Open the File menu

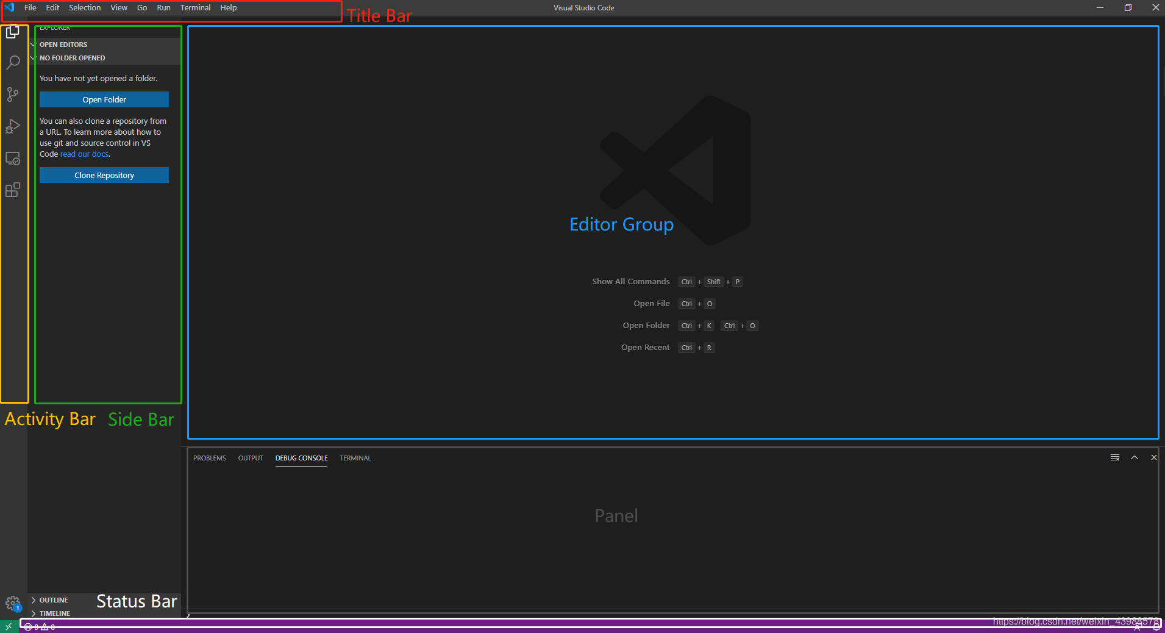(x=30, y=8)
